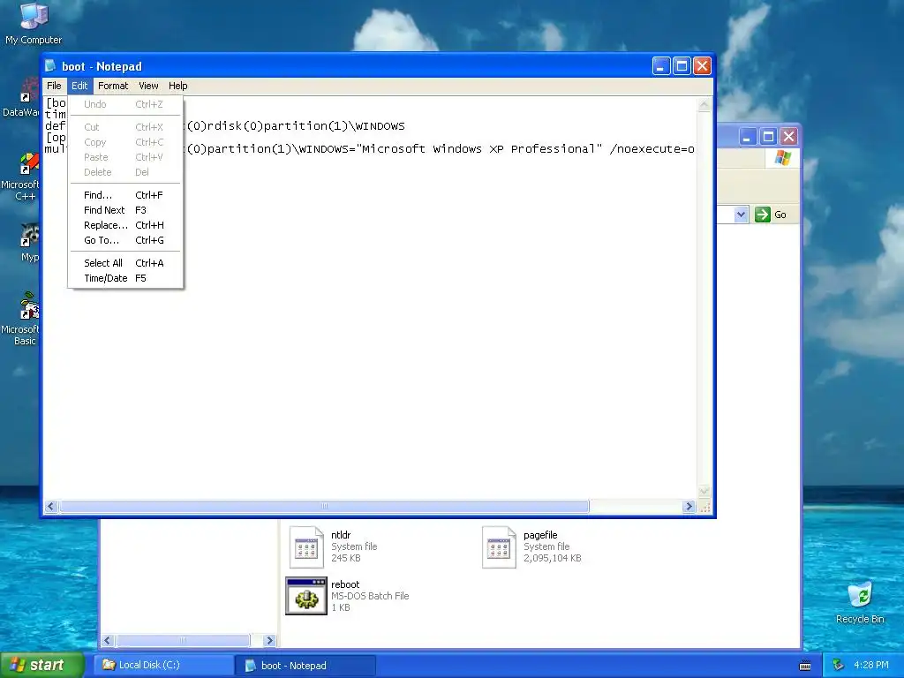Close the open Edit menu
Image resolution: width=904 pixels, height=678 pixels.
point(79,86)
